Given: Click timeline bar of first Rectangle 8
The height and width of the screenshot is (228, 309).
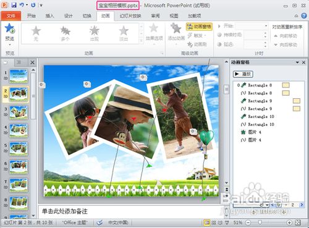Looking at the screenshot, I should (286, 85).
